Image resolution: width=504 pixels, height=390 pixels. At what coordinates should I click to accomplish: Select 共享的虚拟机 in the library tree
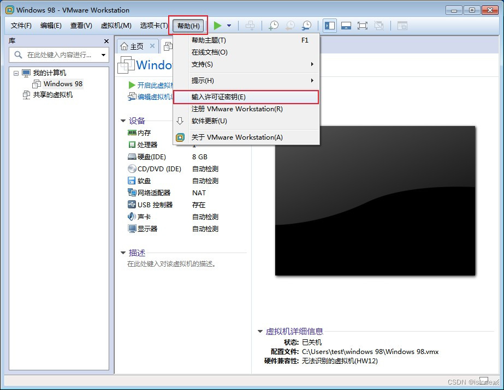(x=53, y=95)
